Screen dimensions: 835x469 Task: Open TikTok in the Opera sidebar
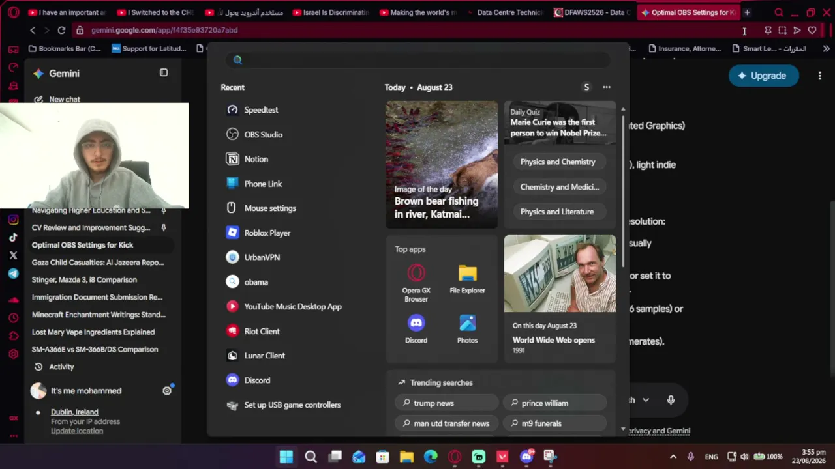click(x=13, y=238)
